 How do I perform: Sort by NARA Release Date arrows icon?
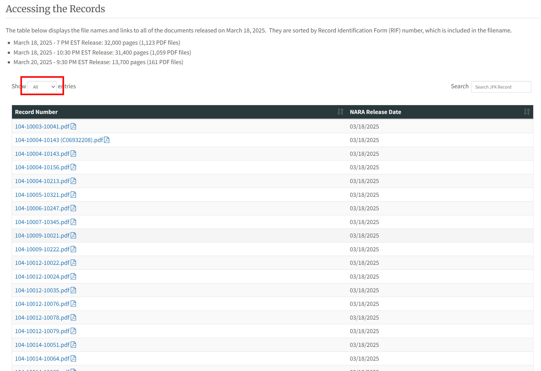point(526,112)
